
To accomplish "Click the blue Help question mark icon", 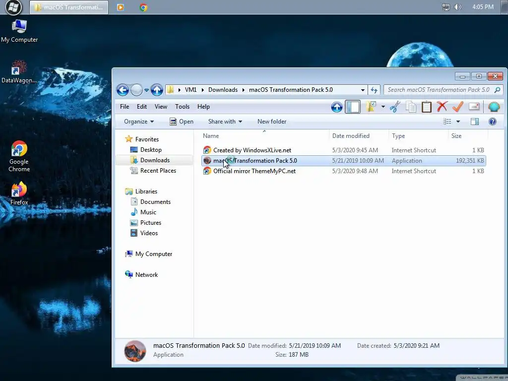I will coord(493,122).
